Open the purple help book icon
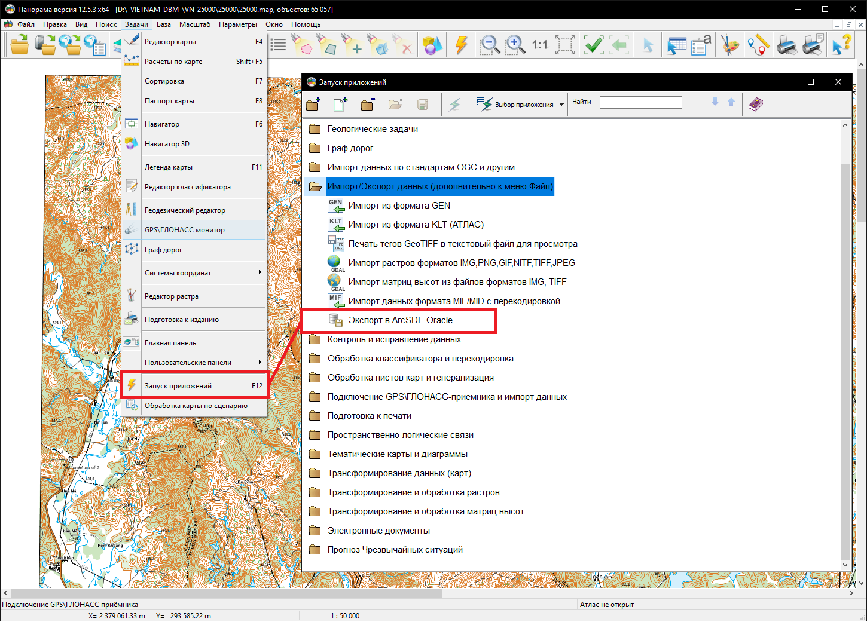 756,105
